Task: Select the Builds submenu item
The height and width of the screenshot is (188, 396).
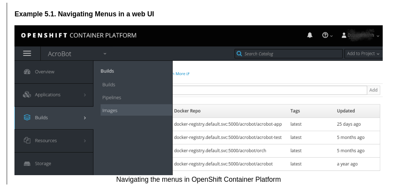Action: tap(109, 85)
